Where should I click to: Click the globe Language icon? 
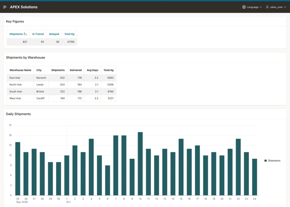click(x=244, y=7)
